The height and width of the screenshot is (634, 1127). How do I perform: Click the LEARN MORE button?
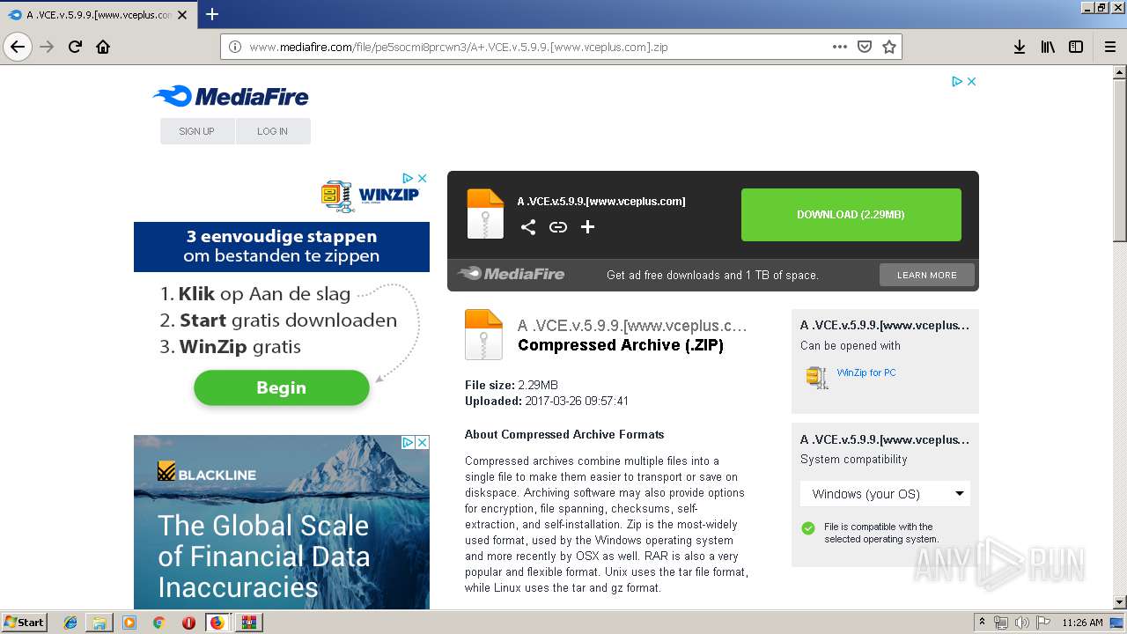coord(927,275)
